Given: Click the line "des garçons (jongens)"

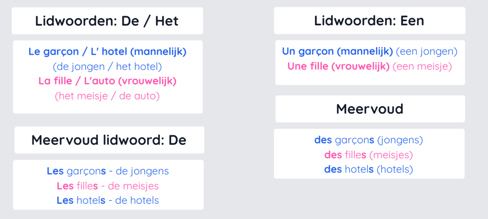Looking at the screenshot, I should click(369, 140).
